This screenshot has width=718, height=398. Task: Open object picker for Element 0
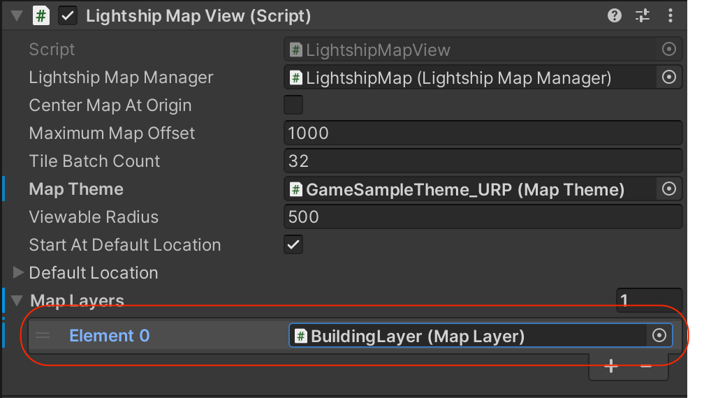(659, 335)
